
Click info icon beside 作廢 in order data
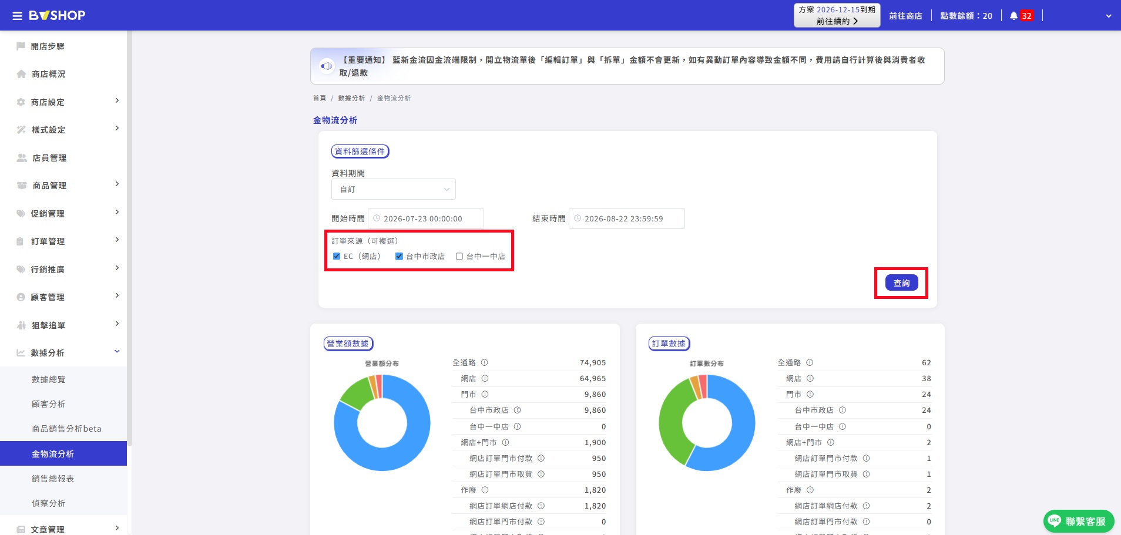pyautogui.click(x=810, y=490)
